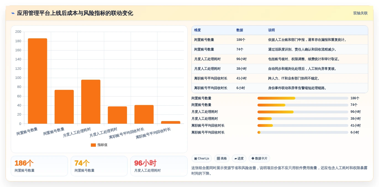Click the progress bar labeled 38小时
This screenshot has width=379, height=187.
tap(303, 119)
